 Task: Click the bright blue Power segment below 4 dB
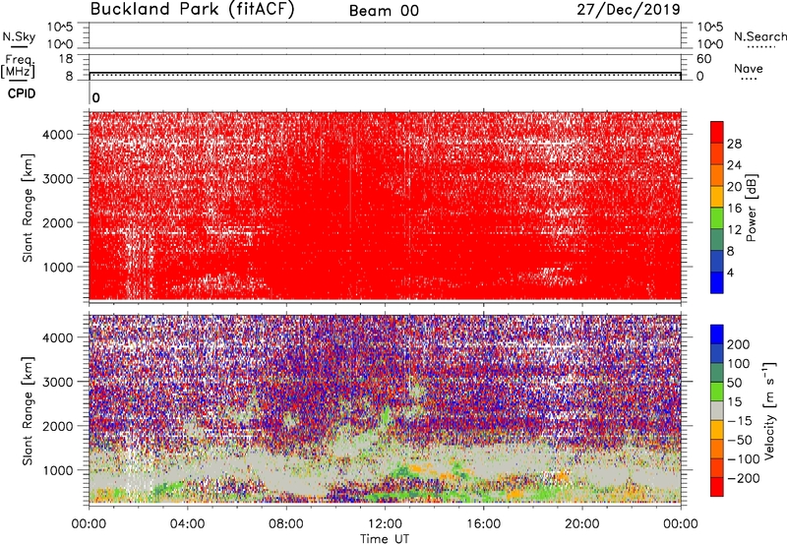click(717, 282)
